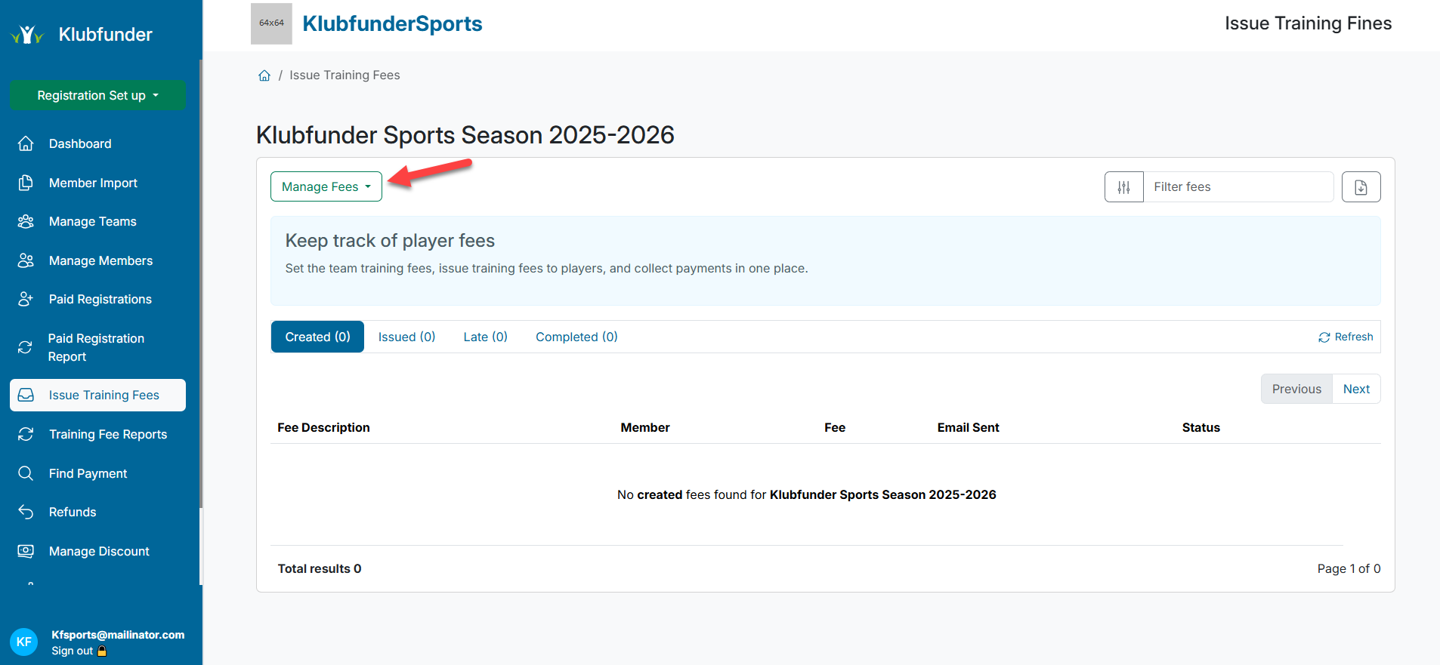Screen dimensions: 1440x665
Task: Switch to the Issued (0) tab
Action: (406, 337)
